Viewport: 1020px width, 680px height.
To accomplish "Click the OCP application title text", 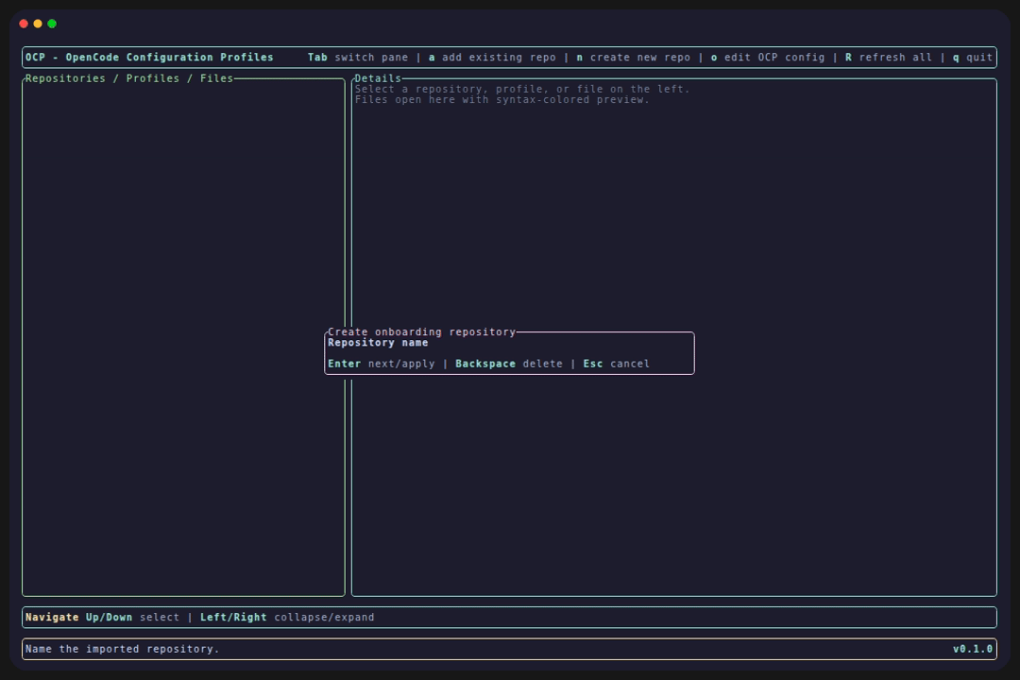I will 151,57.
